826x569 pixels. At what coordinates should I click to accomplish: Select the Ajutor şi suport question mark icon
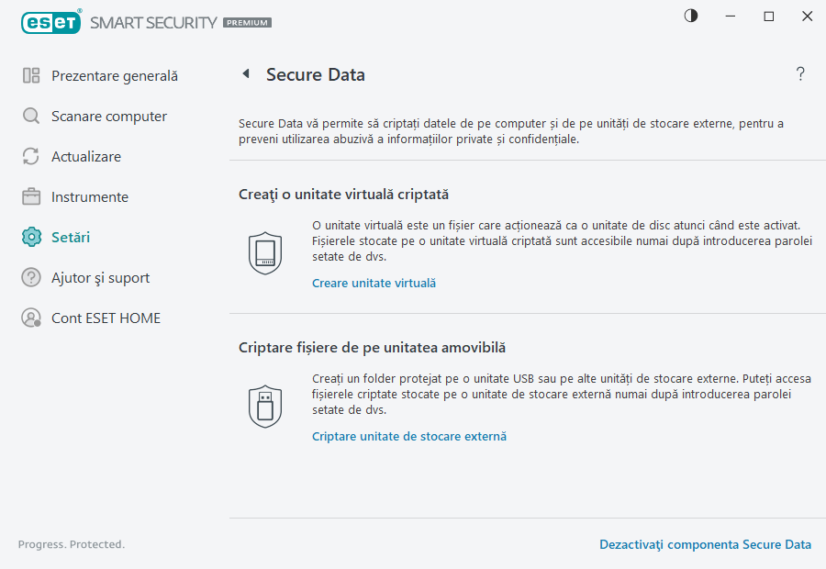coord(29,277)
